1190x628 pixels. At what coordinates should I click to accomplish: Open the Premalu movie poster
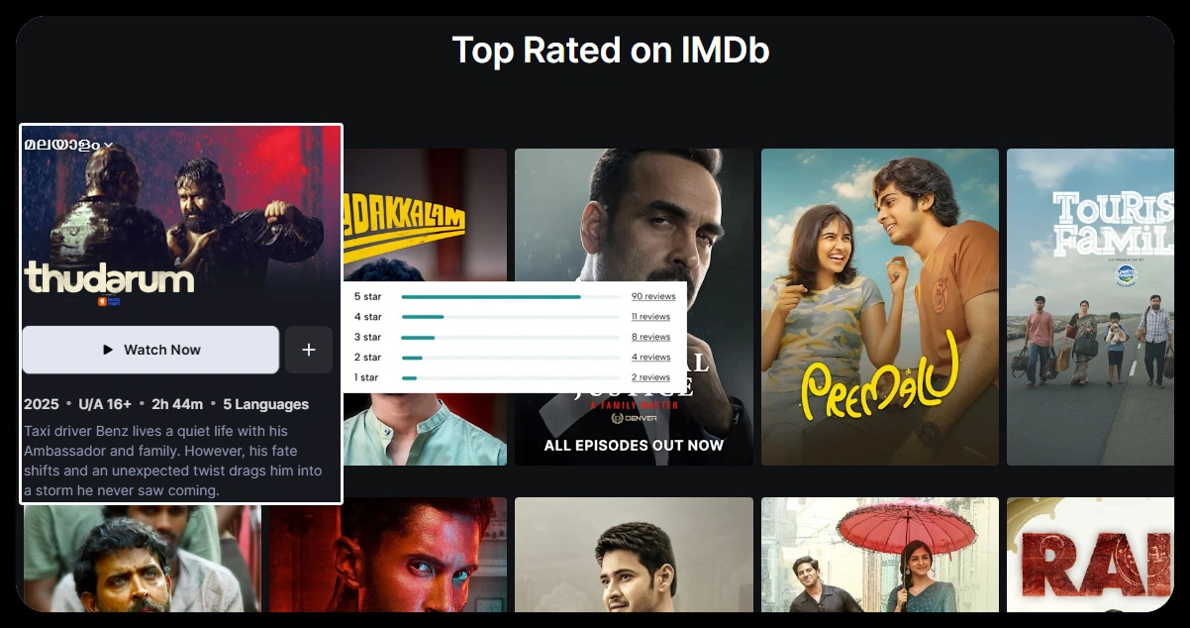point(879,307)
